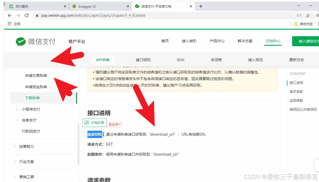Reload the page with the refresh icon
Viewport: 319px width, 182px height.
click(26, 15)
